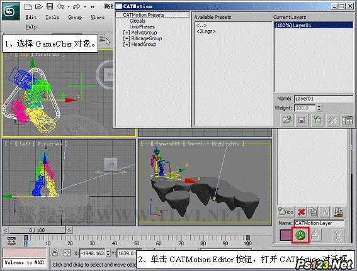Screen dimensions: 357x271
Task: Click the X coordinate spinner arrows
Action: [x=108, y=253]
